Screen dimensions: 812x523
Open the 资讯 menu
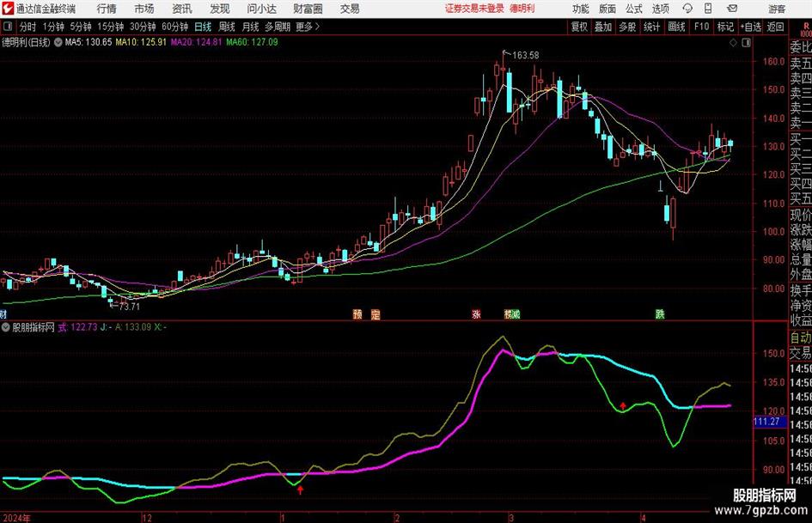coord(182,9)
